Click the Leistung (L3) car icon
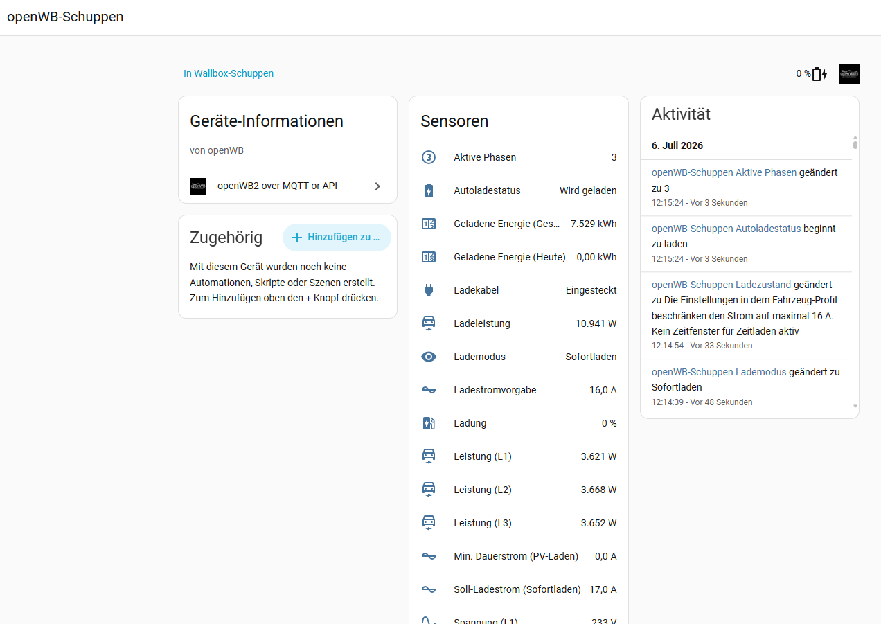The width and height of the screenshot is (881, 624). click(429, 523)
